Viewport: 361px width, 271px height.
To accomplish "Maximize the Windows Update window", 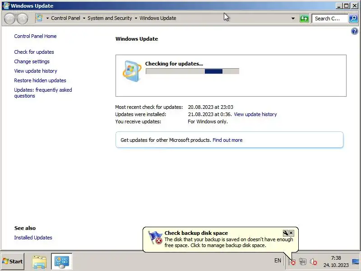I will click(x=346, y=6).
